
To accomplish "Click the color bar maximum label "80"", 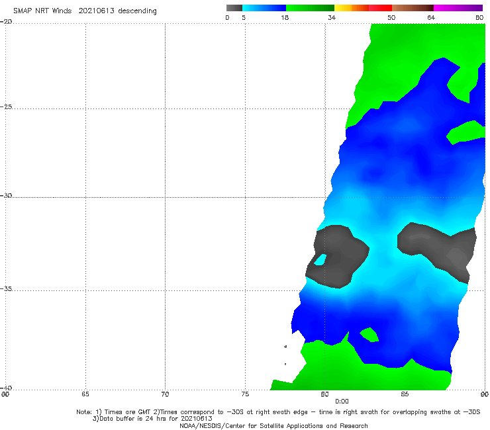I will click(x=479, y=18).
